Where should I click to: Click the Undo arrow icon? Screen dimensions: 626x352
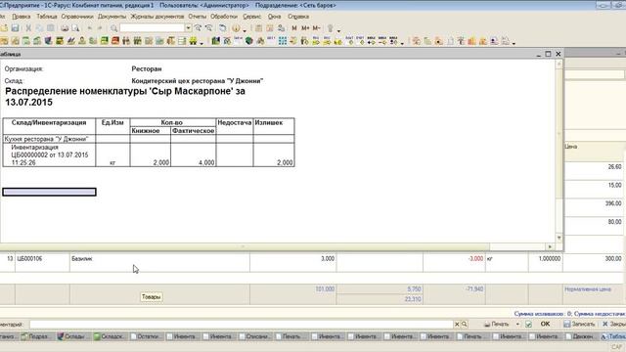89,28
